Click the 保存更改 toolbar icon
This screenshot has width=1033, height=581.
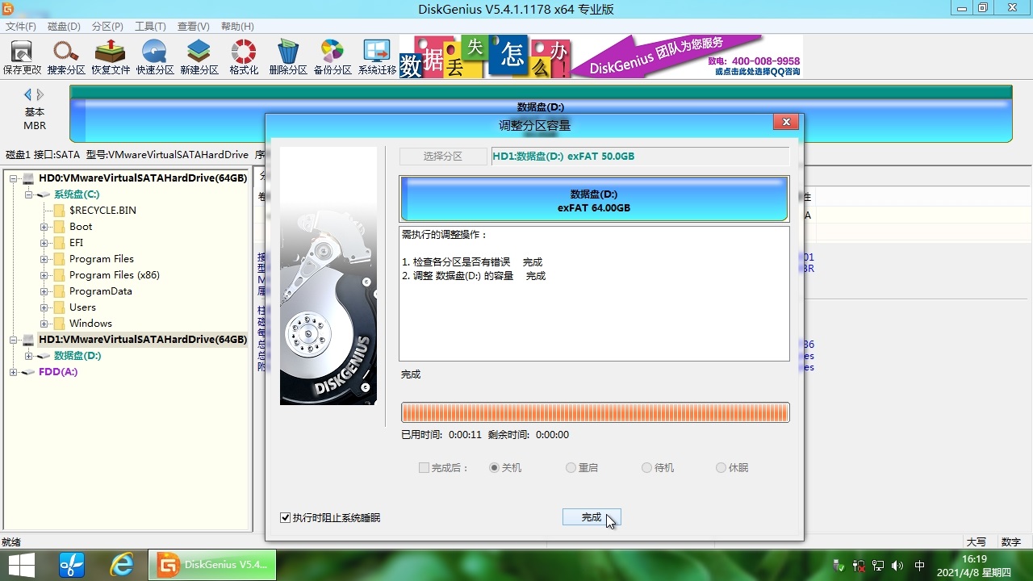click(21, 56)
